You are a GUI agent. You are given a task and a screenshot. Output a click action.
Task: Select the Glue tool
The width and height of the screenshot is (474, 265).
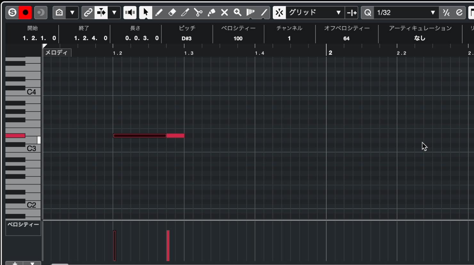pos(211,12)
